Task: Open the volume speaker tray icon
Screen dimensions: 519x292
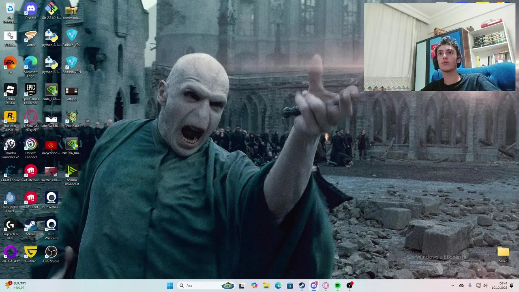Action: 485,286
